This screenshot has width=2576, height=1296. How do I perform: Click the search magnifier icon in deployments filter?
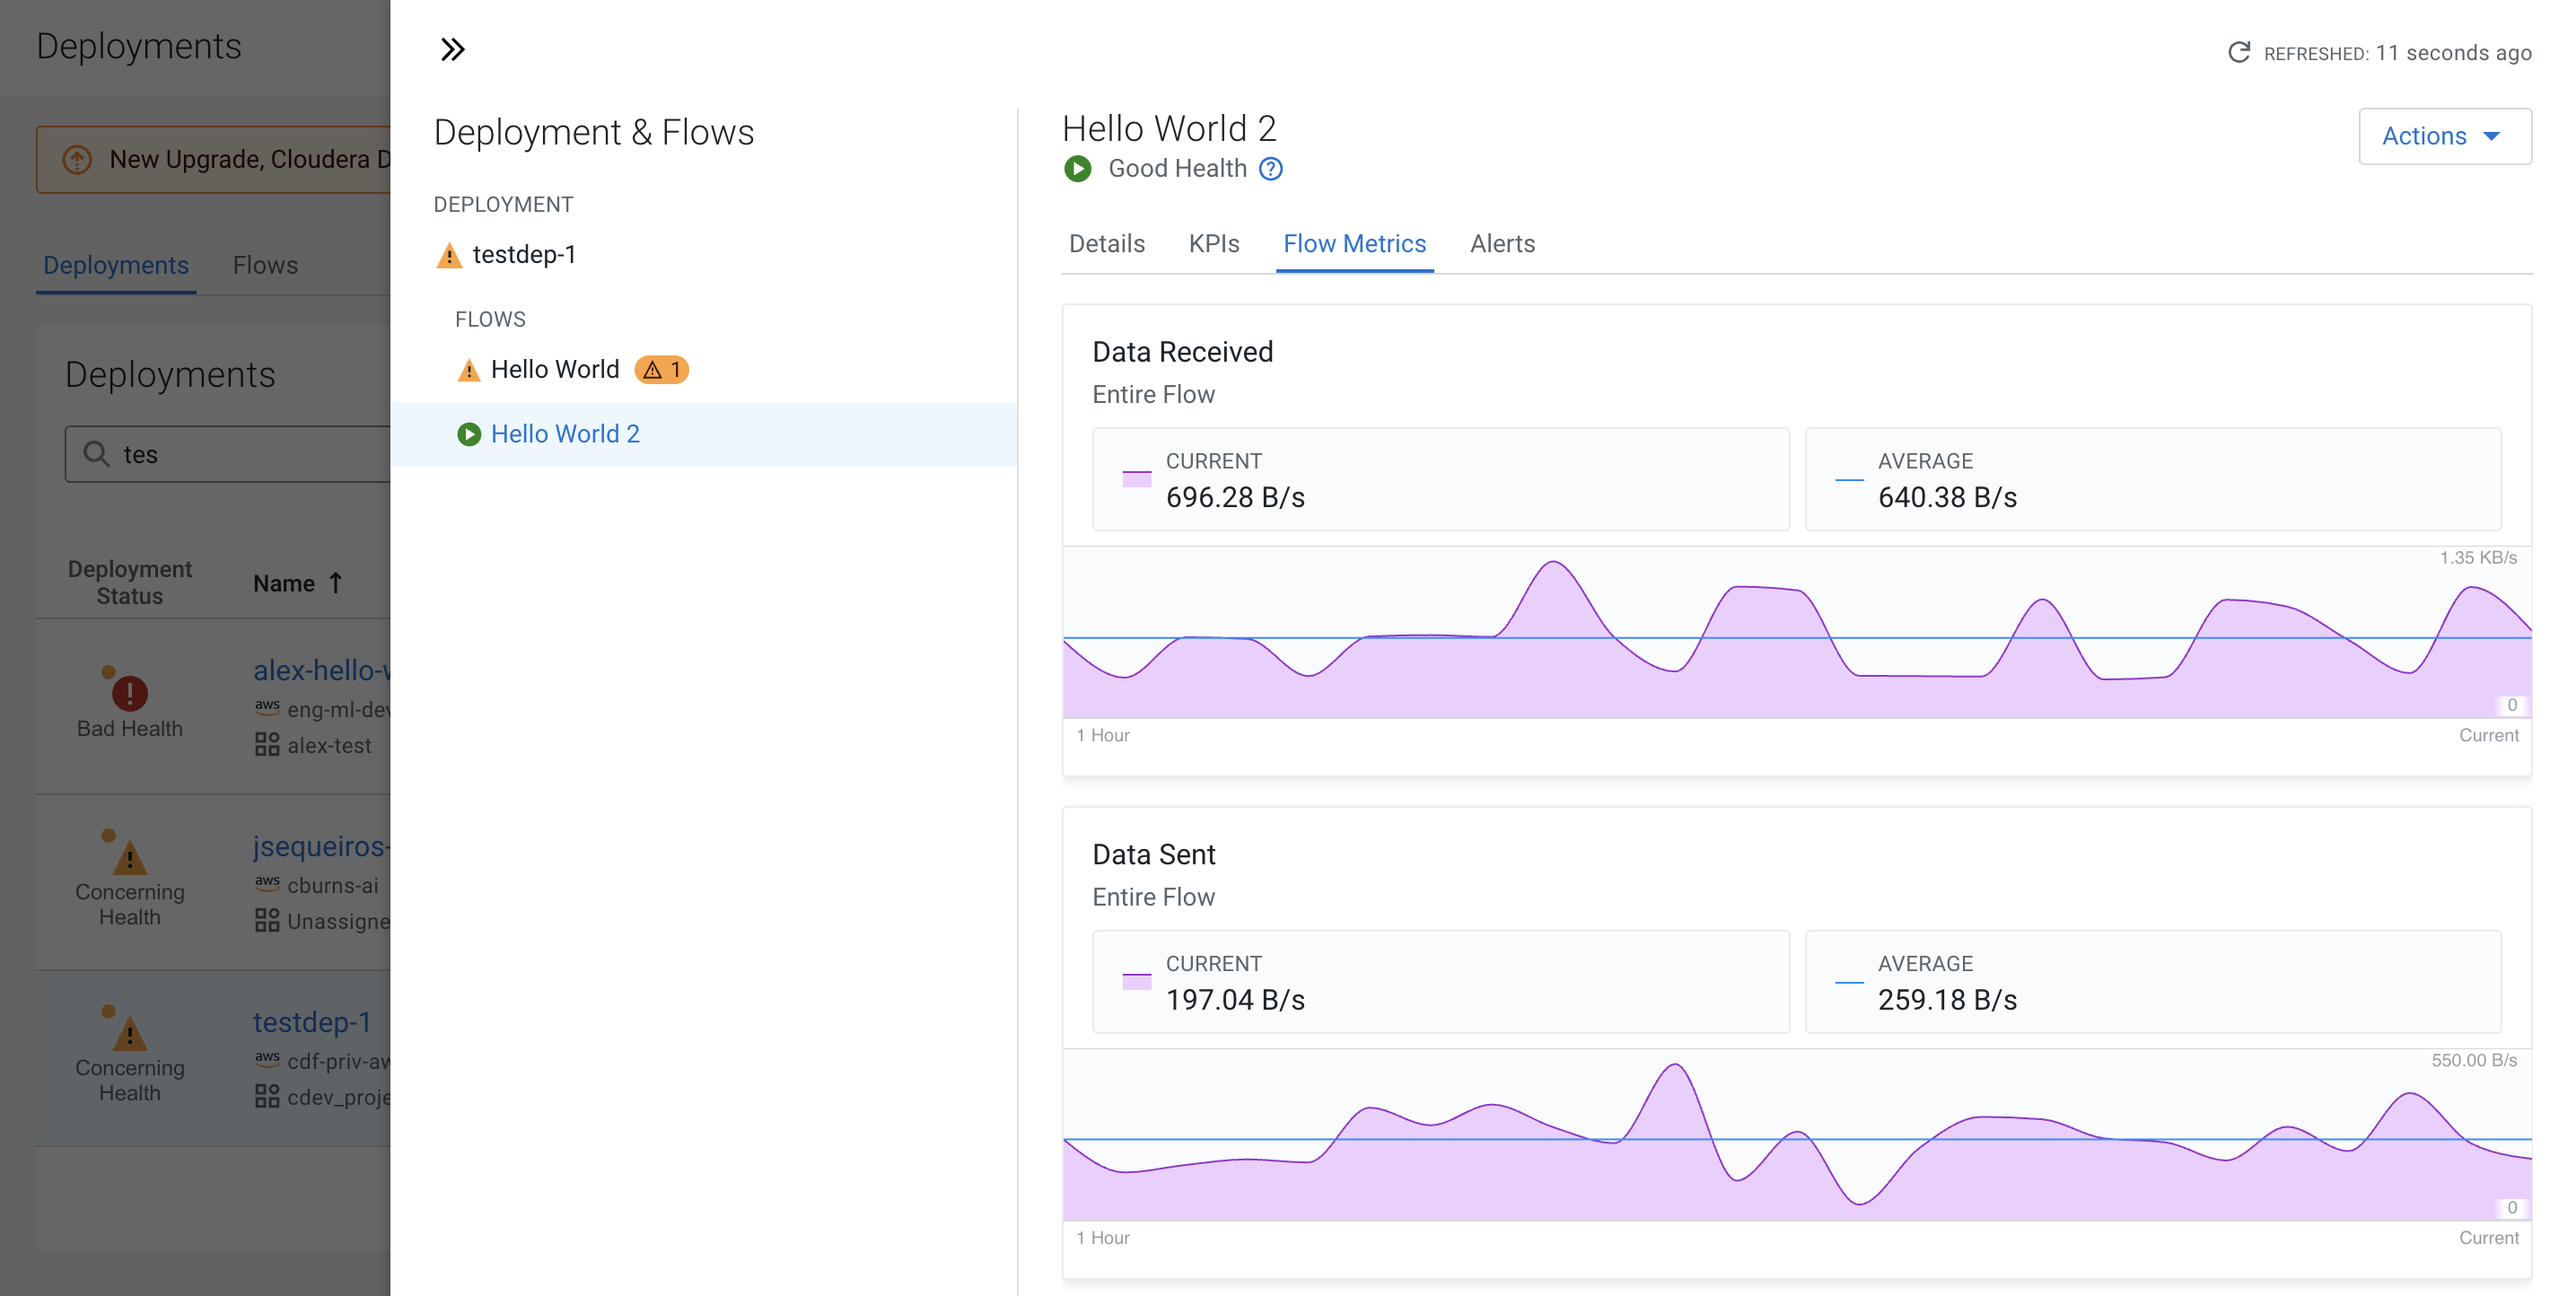pos(96,454)
